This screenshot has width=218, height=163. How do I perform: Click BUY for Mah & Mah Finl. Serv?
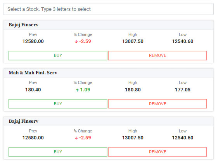pos(58,104)
